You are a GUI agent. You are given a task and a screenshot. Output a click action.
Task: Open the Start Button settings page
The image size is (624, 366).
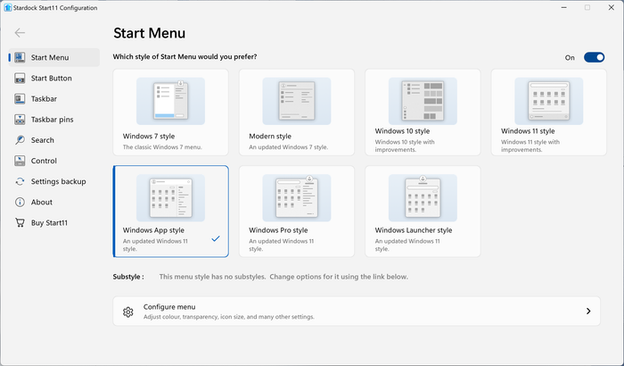54,79
